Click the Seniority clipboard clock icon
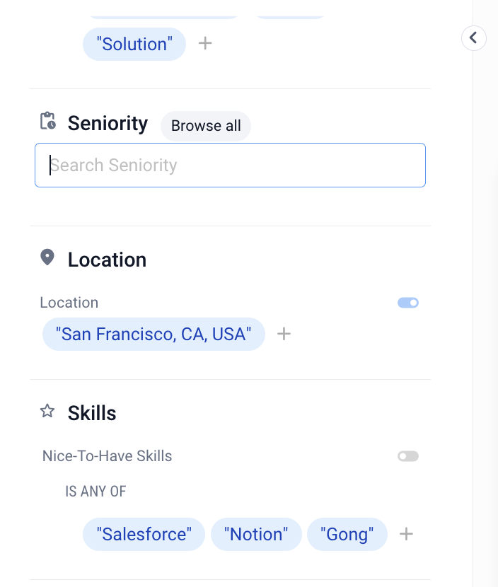The height and width of the screenshot is (587, 498). (x=47, y=121)
